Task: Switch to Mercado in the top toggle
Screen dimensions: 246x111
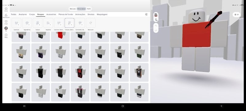Action: pos(73,9)
